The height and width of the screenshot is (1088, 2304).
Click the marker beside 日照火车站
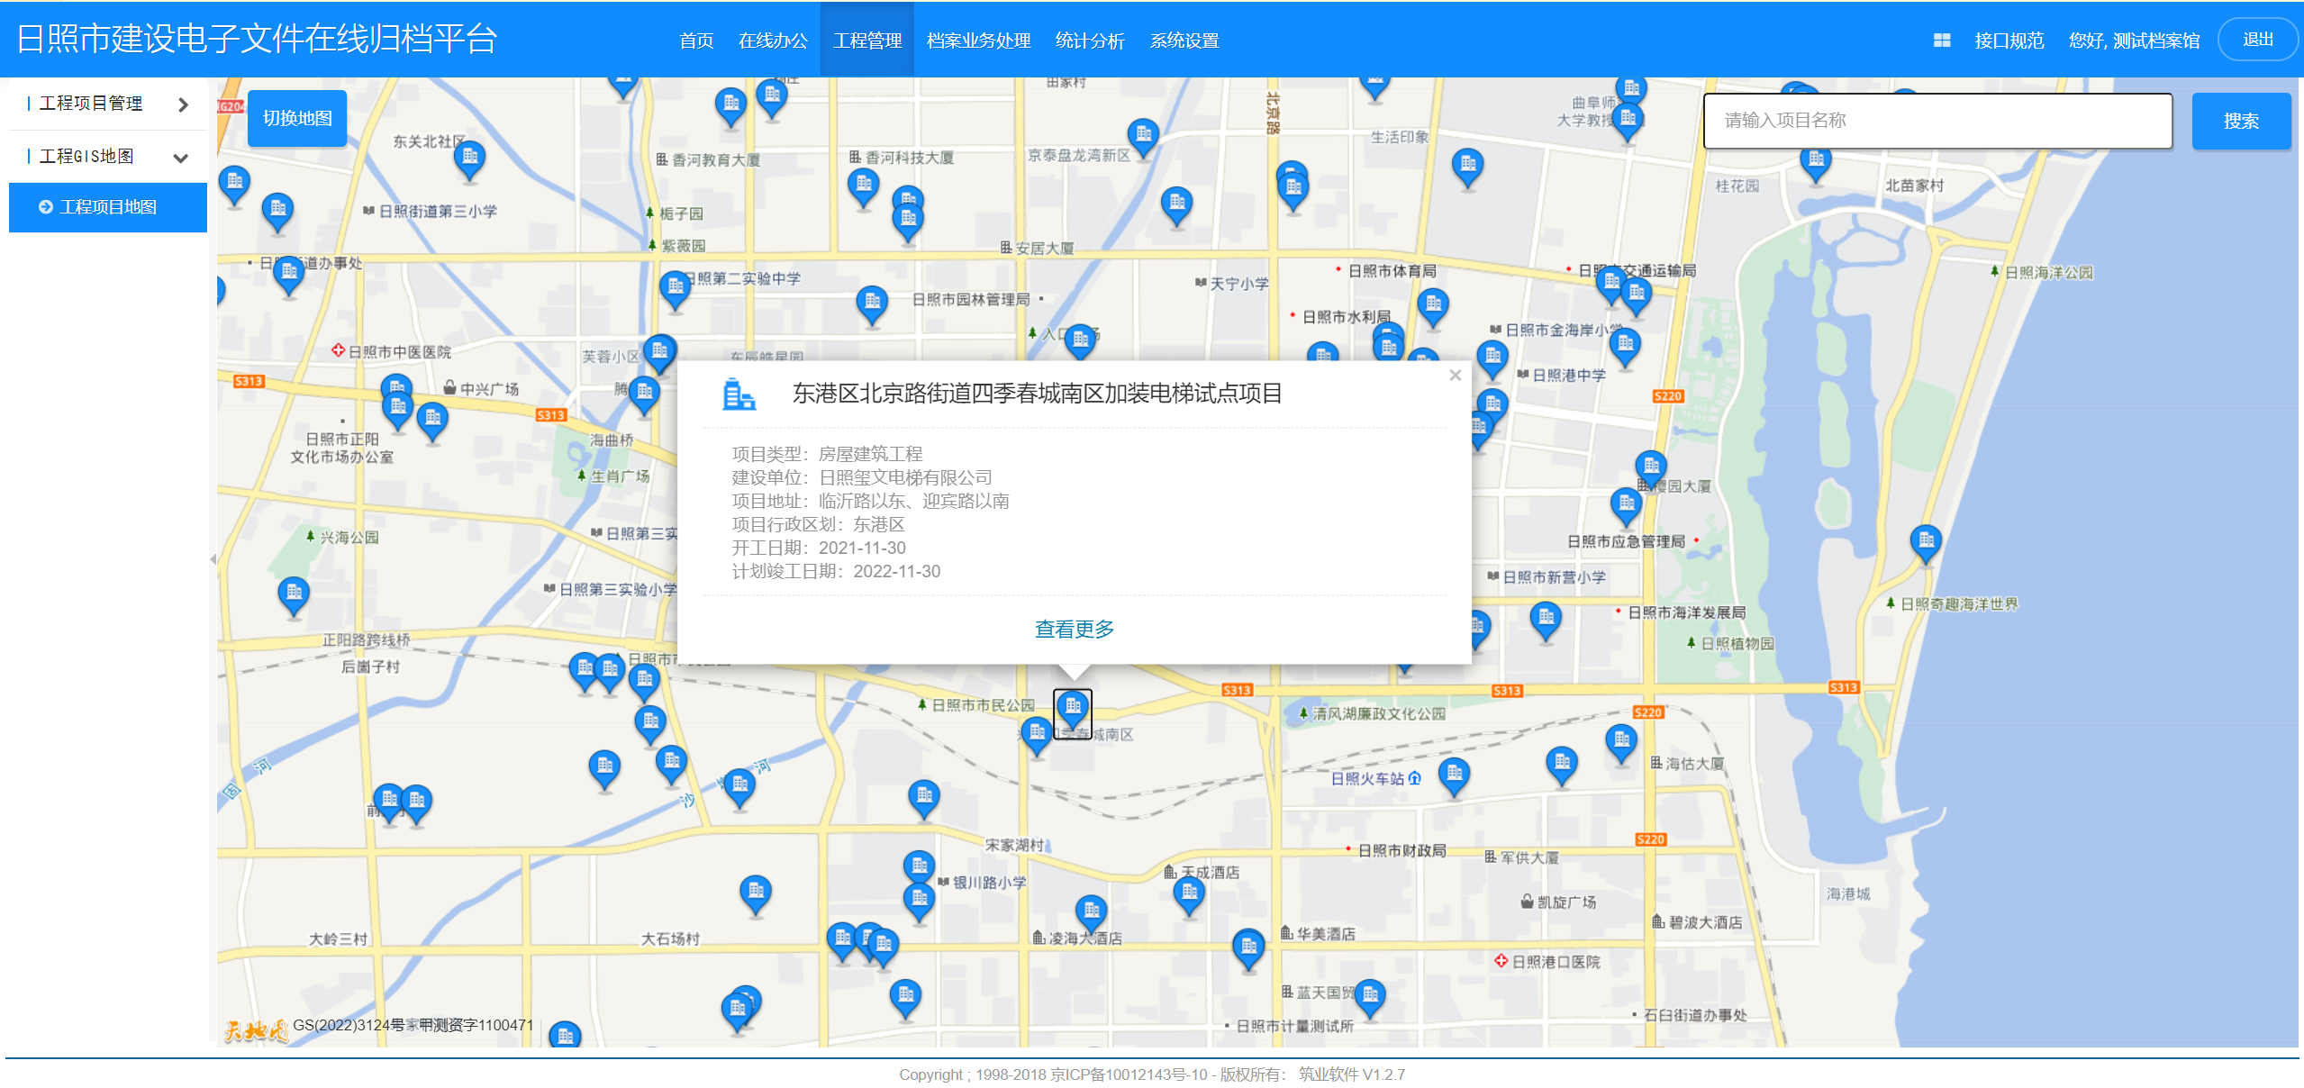click(x=1454, y=776)
